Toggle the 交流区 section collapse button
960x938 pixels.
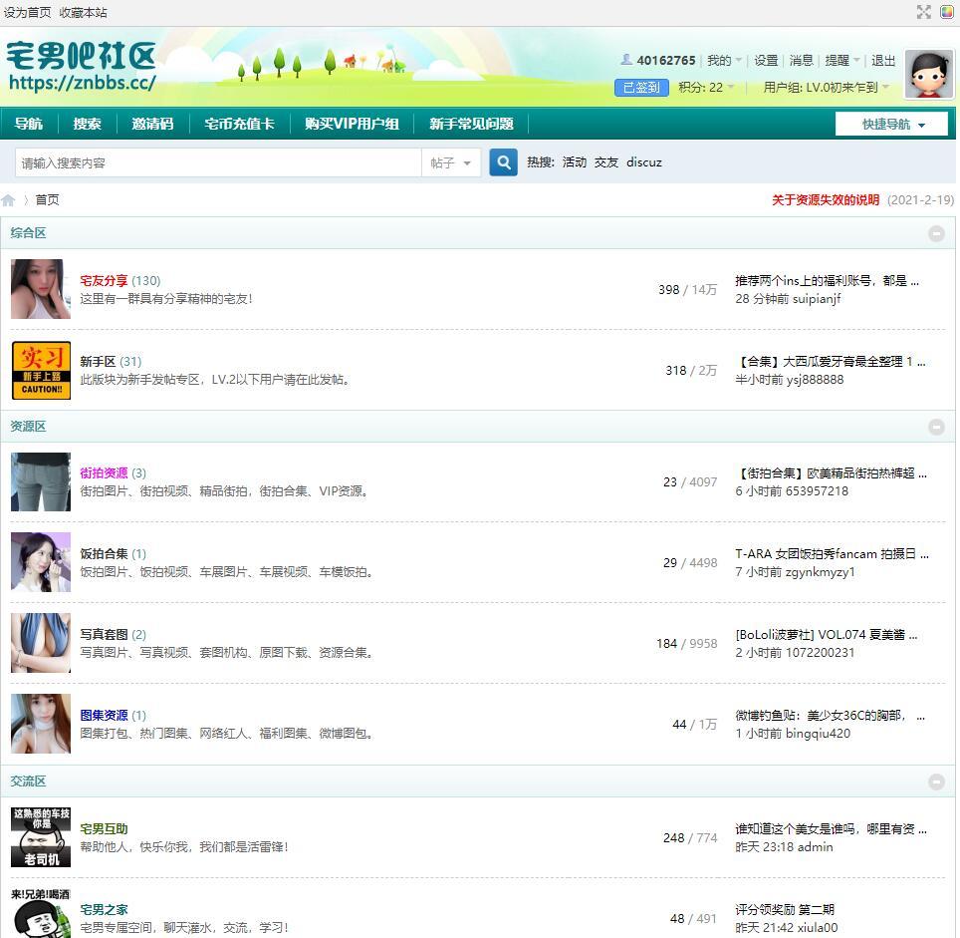tap(936, 782)
